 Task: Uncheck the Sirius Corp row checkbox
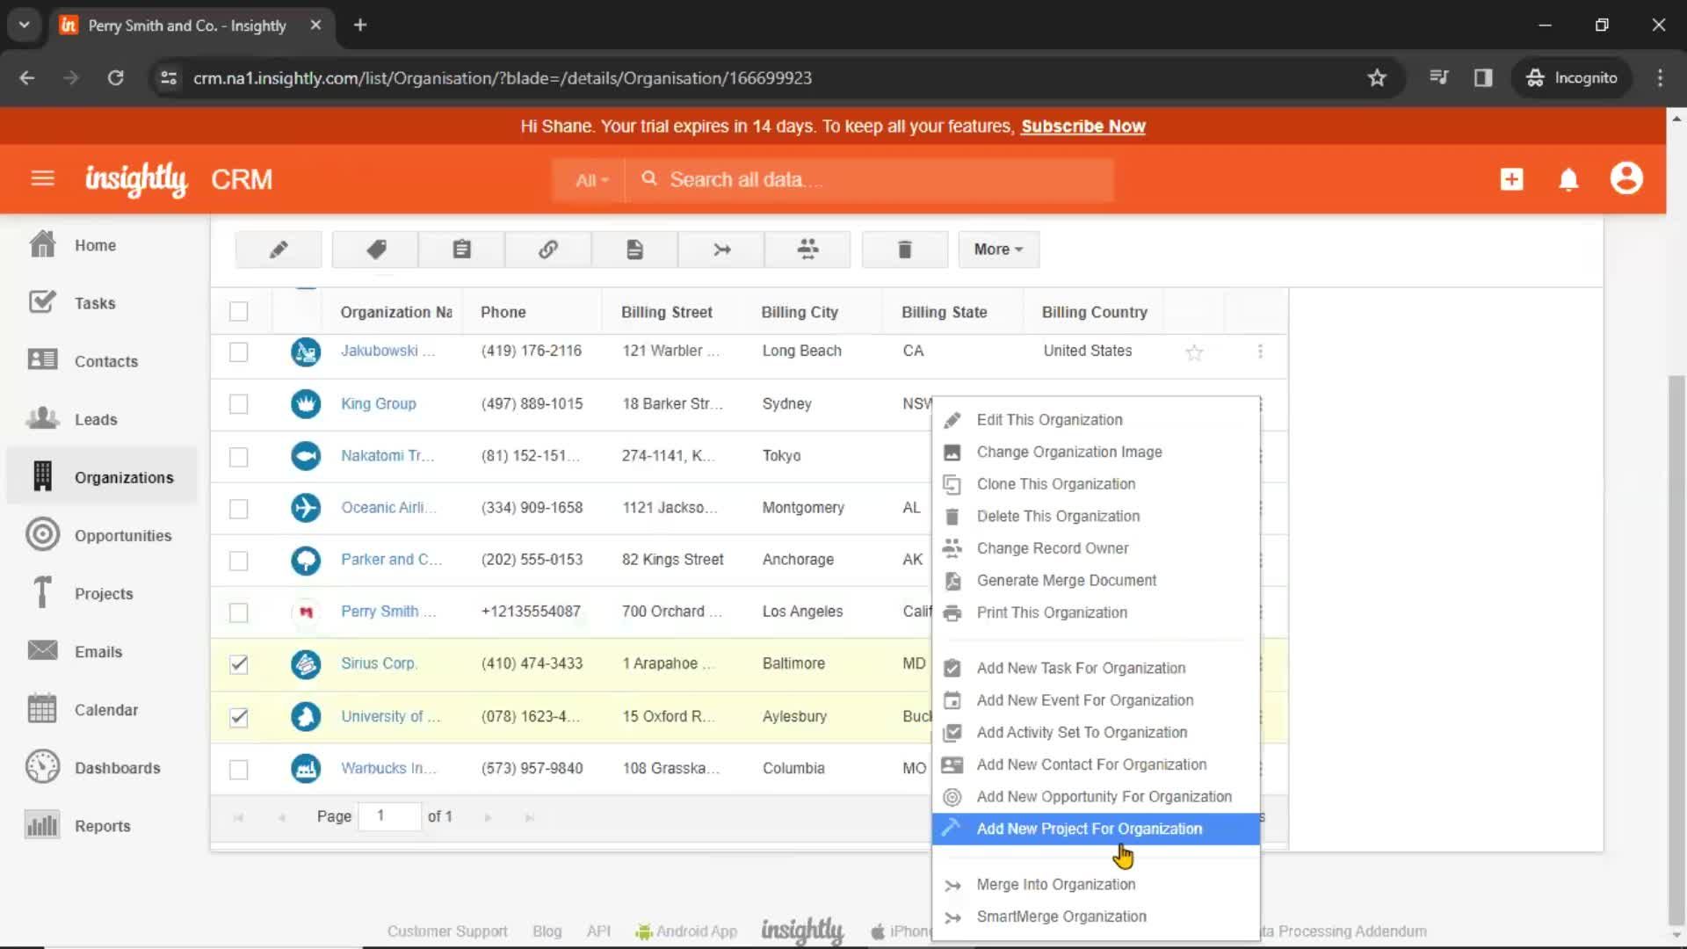238,664
